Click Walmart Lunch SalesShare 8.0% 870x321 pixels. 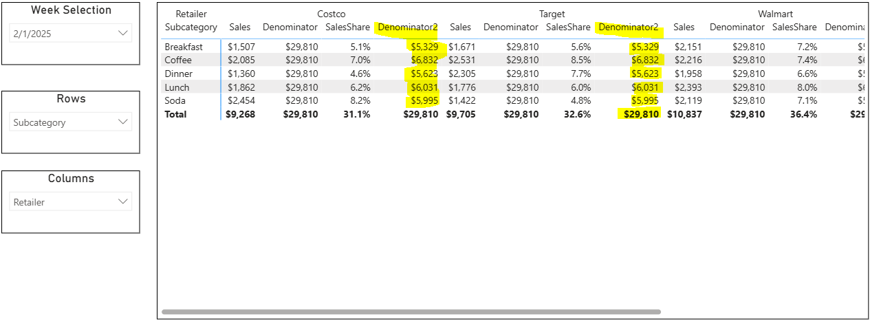click(807, 87)
